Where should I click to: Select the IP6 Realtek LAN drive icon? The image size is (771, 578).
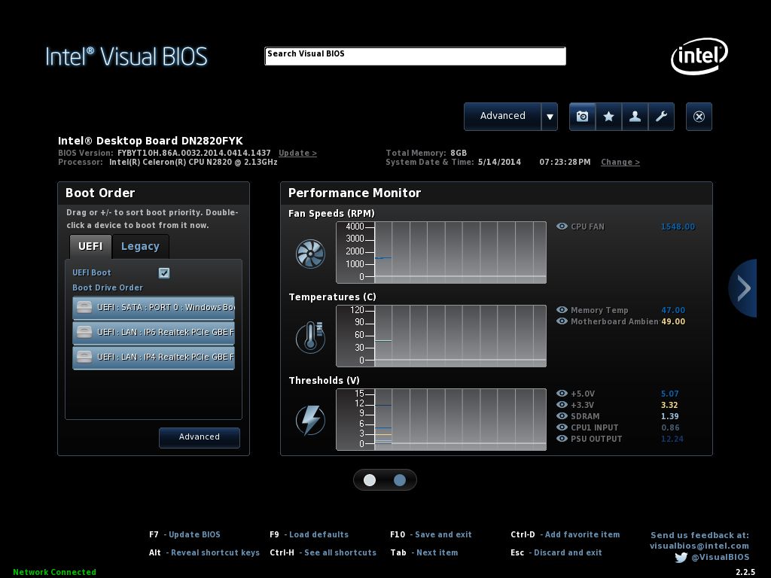coord(84,332)
